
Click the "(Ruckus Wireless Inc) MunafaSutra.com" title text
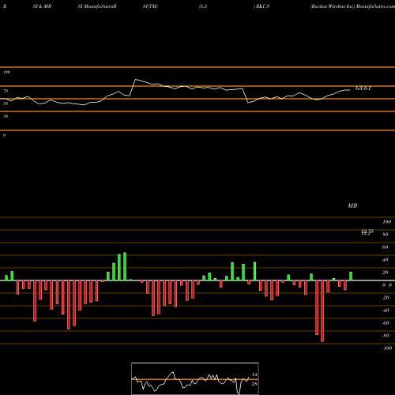tap(352, 6)
